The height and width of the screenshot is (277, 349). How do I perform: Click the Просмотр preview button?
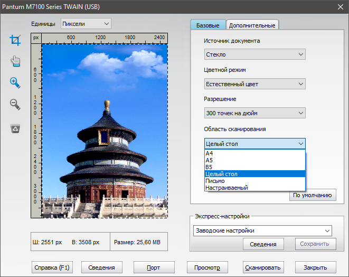tap(207, 267)
